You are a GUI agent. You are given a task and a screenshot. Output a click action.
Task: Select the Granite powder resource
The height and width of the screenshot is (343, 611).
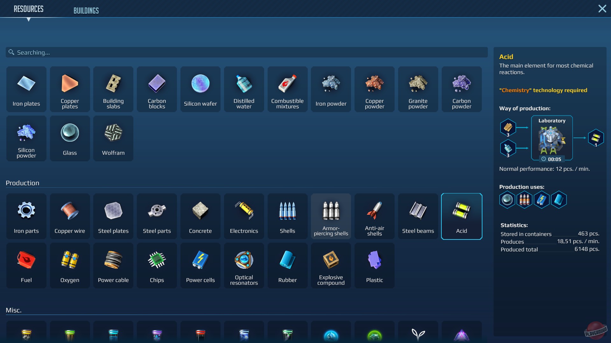tap(418, 89)
